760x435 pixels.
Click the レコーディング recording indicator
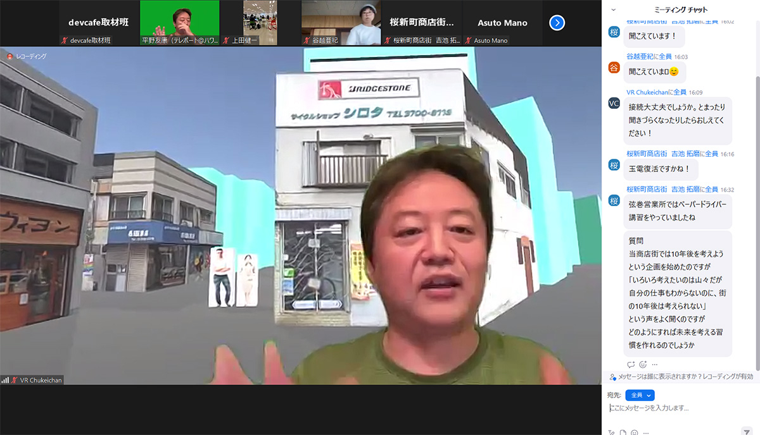[x=27, y=56]
